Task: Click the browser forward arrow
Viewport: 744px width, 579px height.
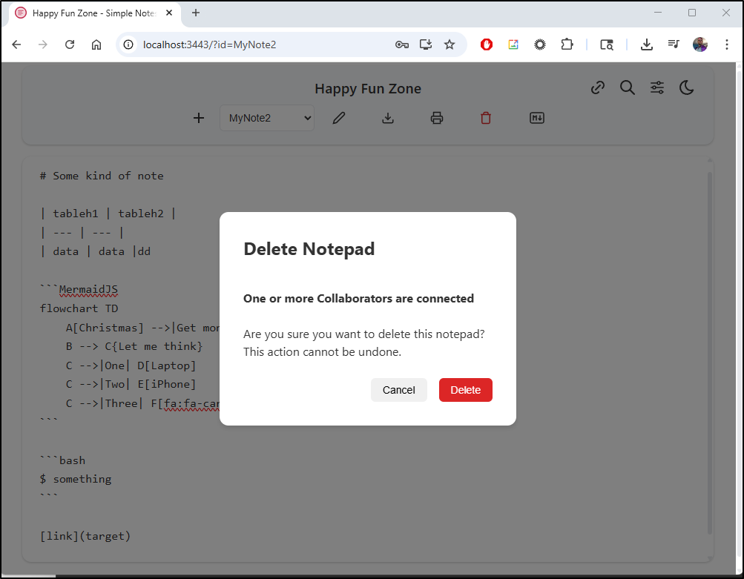Action: pos(43,44)
